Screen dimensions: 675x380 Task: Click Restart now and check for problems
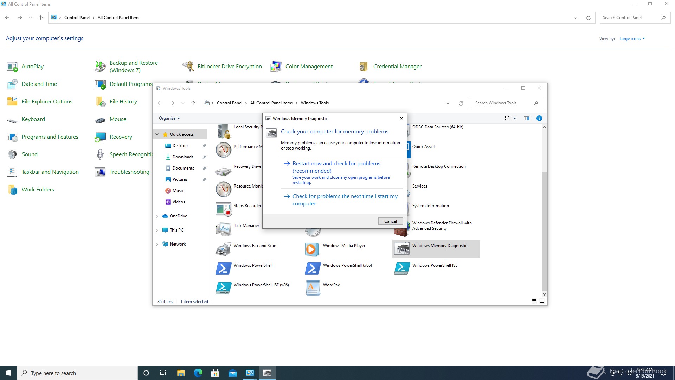tap(342, 172)
